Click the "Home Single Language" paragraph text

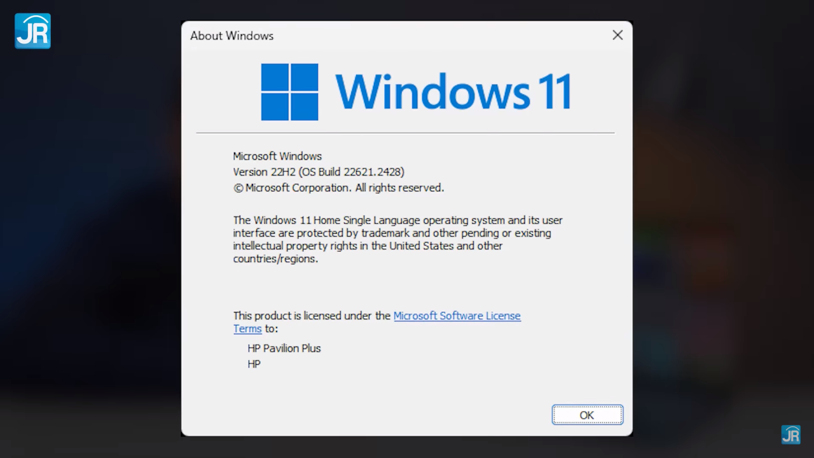click(397, 239)
